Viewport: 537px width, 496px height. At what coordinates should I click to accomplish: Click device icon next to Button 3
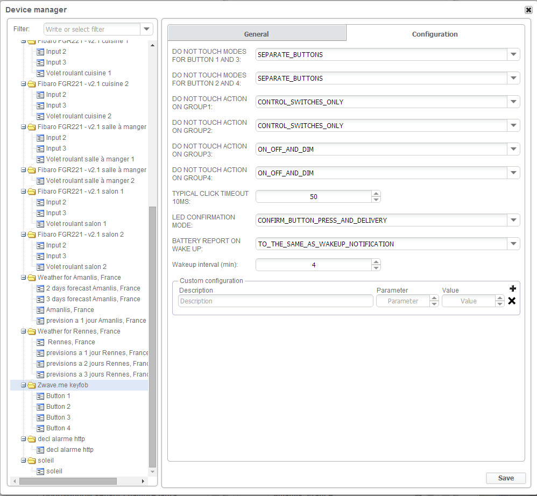[40, 417]
